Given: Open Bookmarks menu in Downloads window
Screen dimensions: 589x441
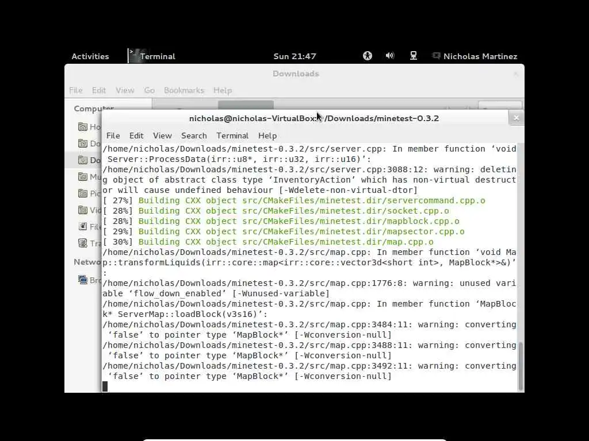Looking at the screenshot, I should [184, 90].
